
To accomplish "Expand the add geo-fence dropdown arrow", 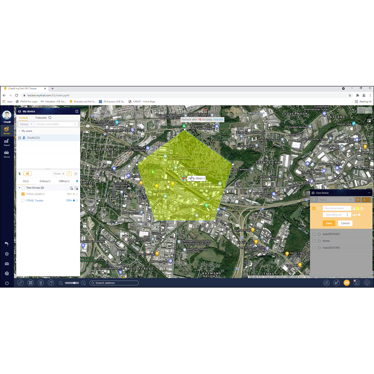I will coord(368,200).
